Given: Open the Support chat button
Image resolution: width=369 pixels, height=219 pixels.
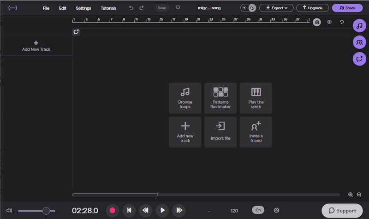Looking at the screenshot, I should (x=342, y=211).
